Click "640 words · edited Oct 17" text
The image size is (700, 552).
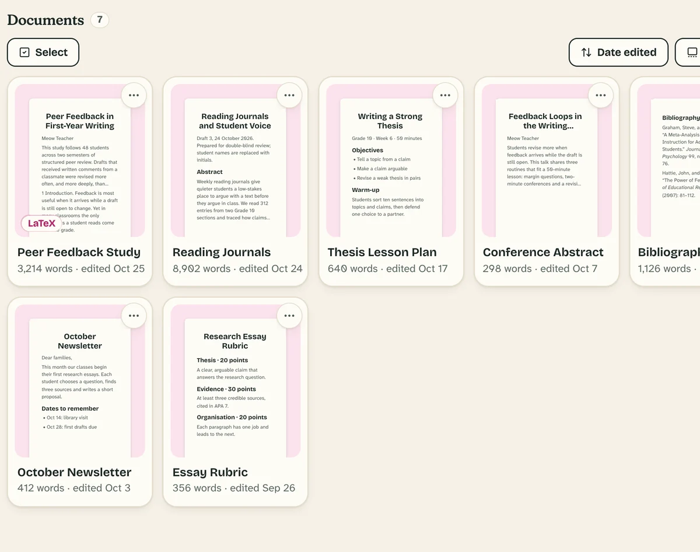point(388,268)
